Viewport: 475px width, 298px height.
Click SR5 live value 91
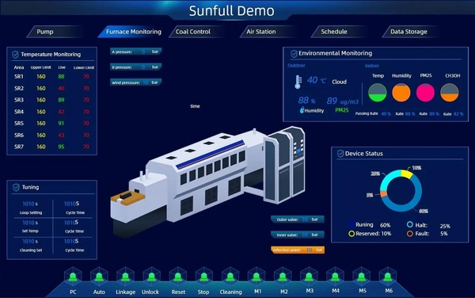click(61, 123)
